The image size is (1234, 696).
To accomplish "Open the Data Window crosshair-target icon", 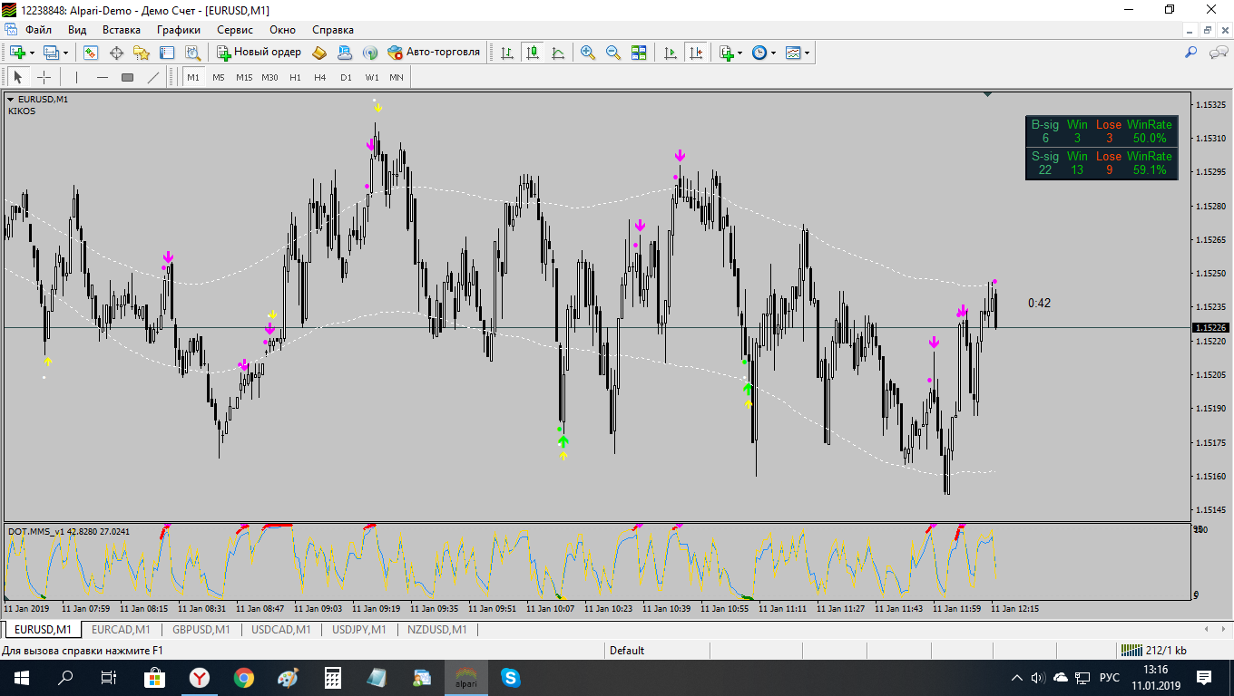I will 116,53.
